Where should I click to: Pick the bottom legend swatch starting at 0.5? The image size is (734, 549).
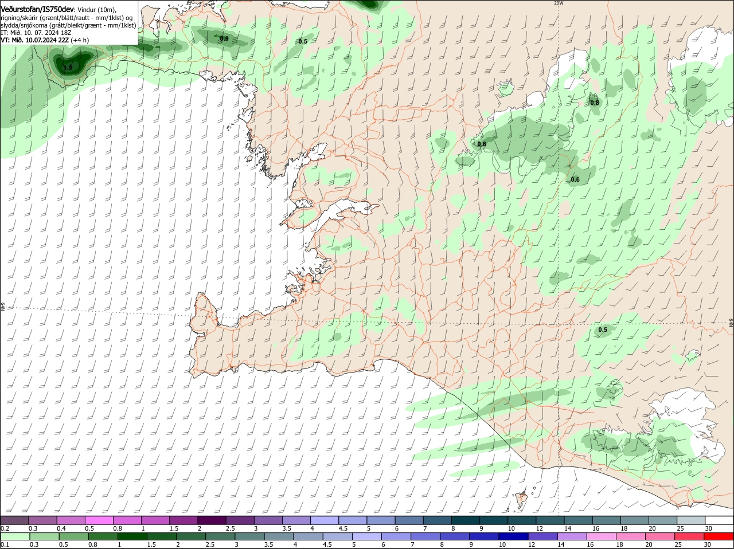click(x=73, y=536)
